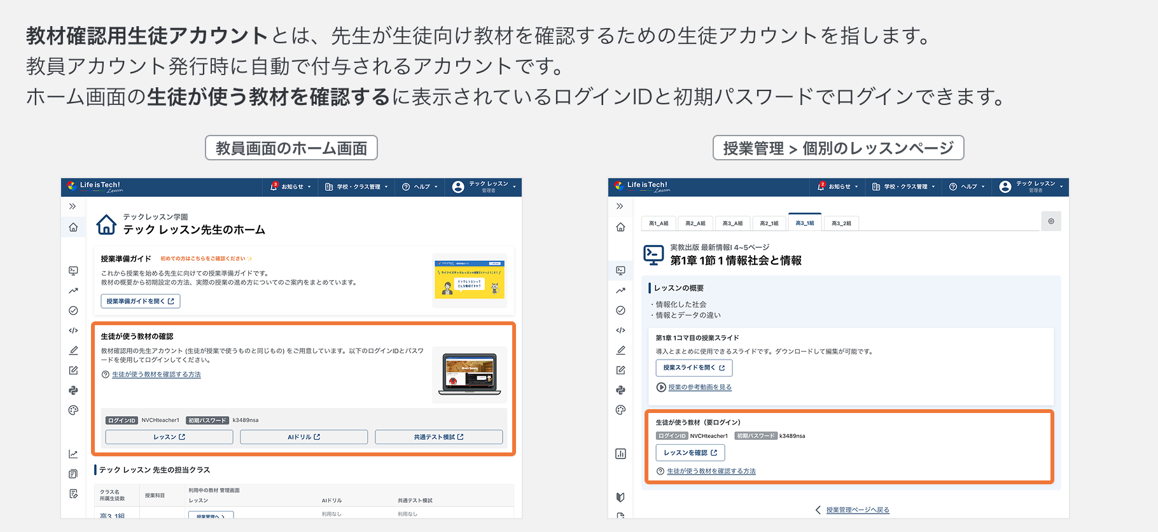The height and width of the screenshot is (532, 1158).
Task: Click laptop preview thumbnail in home screen
Action: click(470, 375)
